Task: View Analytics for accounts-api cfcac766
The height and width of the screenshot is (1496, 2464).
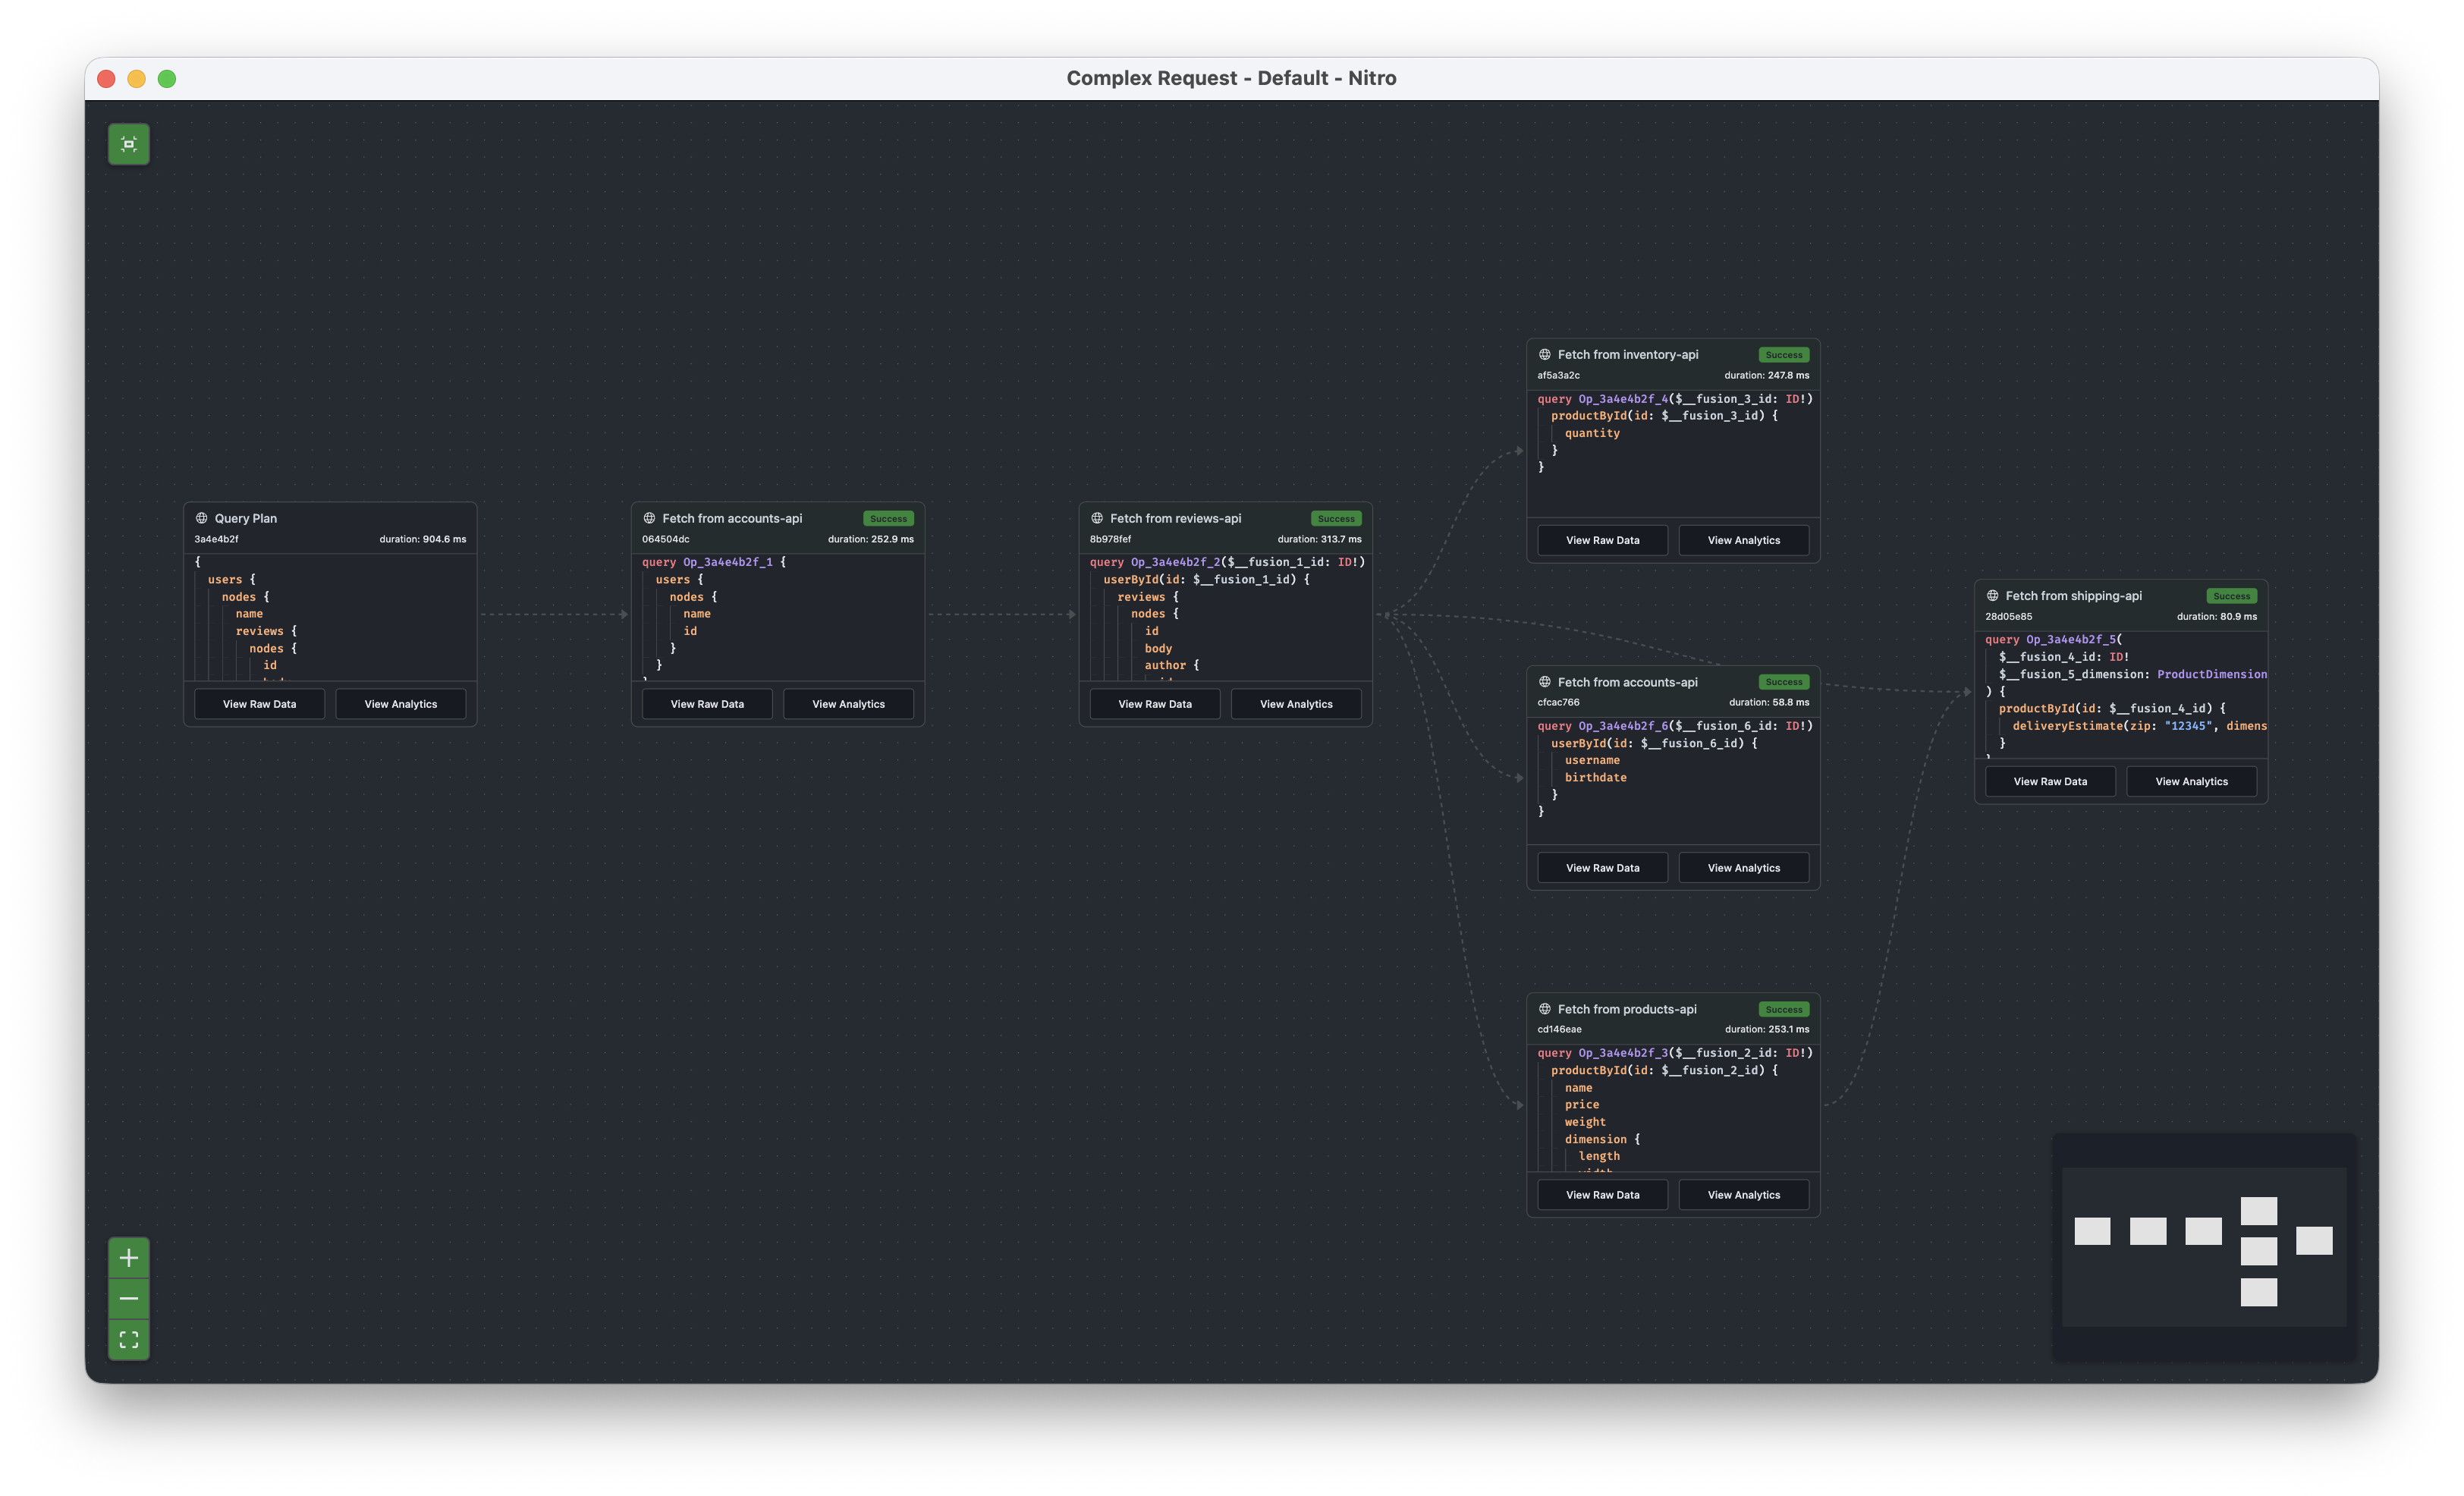Action: 1744,868
